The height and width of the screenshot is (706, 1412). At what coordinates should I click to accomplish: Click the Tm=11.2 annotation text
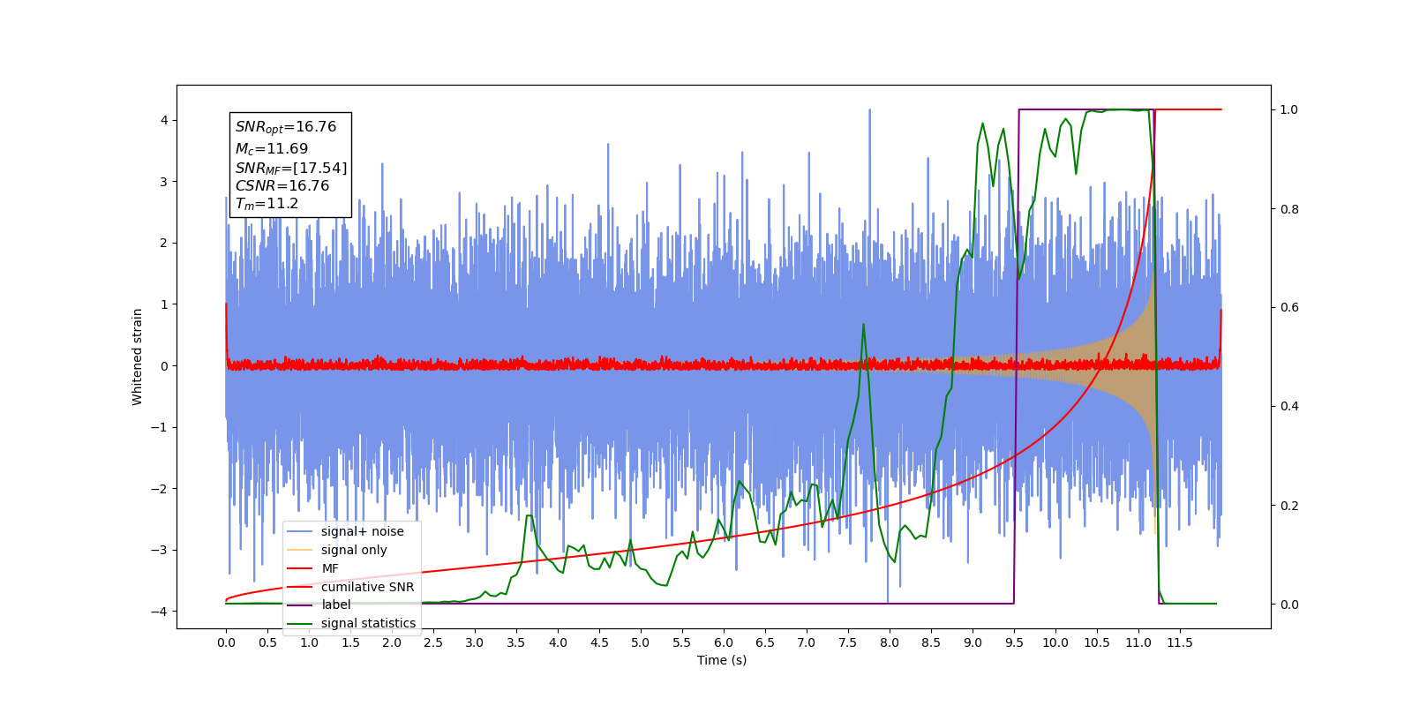click(267, 204)
